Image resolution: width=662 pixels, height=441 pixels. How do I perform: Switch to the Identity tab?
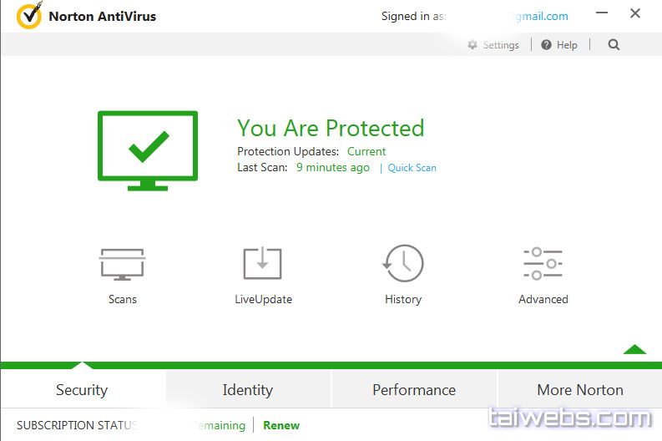tap(247, 390)
